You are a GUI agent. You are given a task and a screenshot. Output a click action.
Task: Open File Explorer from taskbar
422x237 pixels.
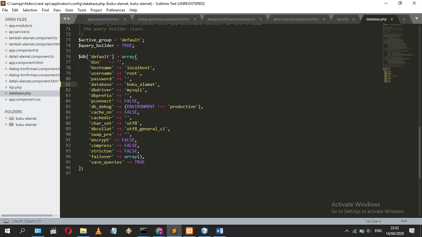point(83,231)
